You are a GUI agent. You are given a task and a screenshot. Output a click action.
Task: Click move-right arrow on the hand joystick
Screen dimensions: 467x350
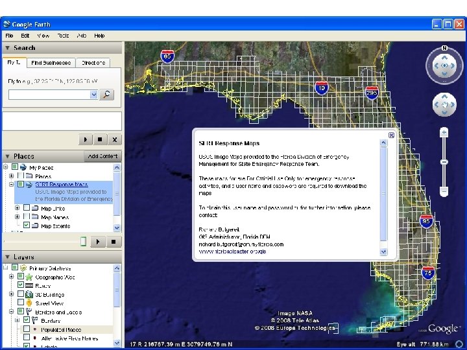coord(453,104)
